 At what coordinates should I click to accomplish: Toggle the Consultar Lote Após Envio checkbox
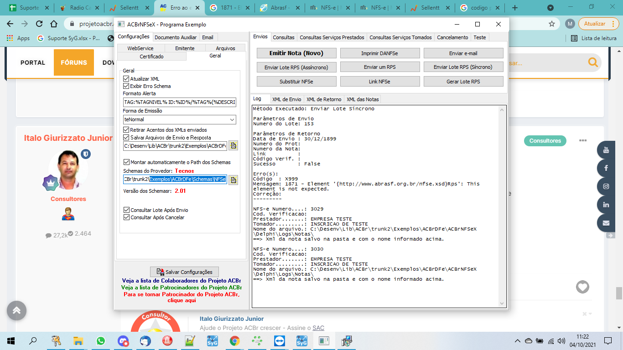click(x=126, y=210)
